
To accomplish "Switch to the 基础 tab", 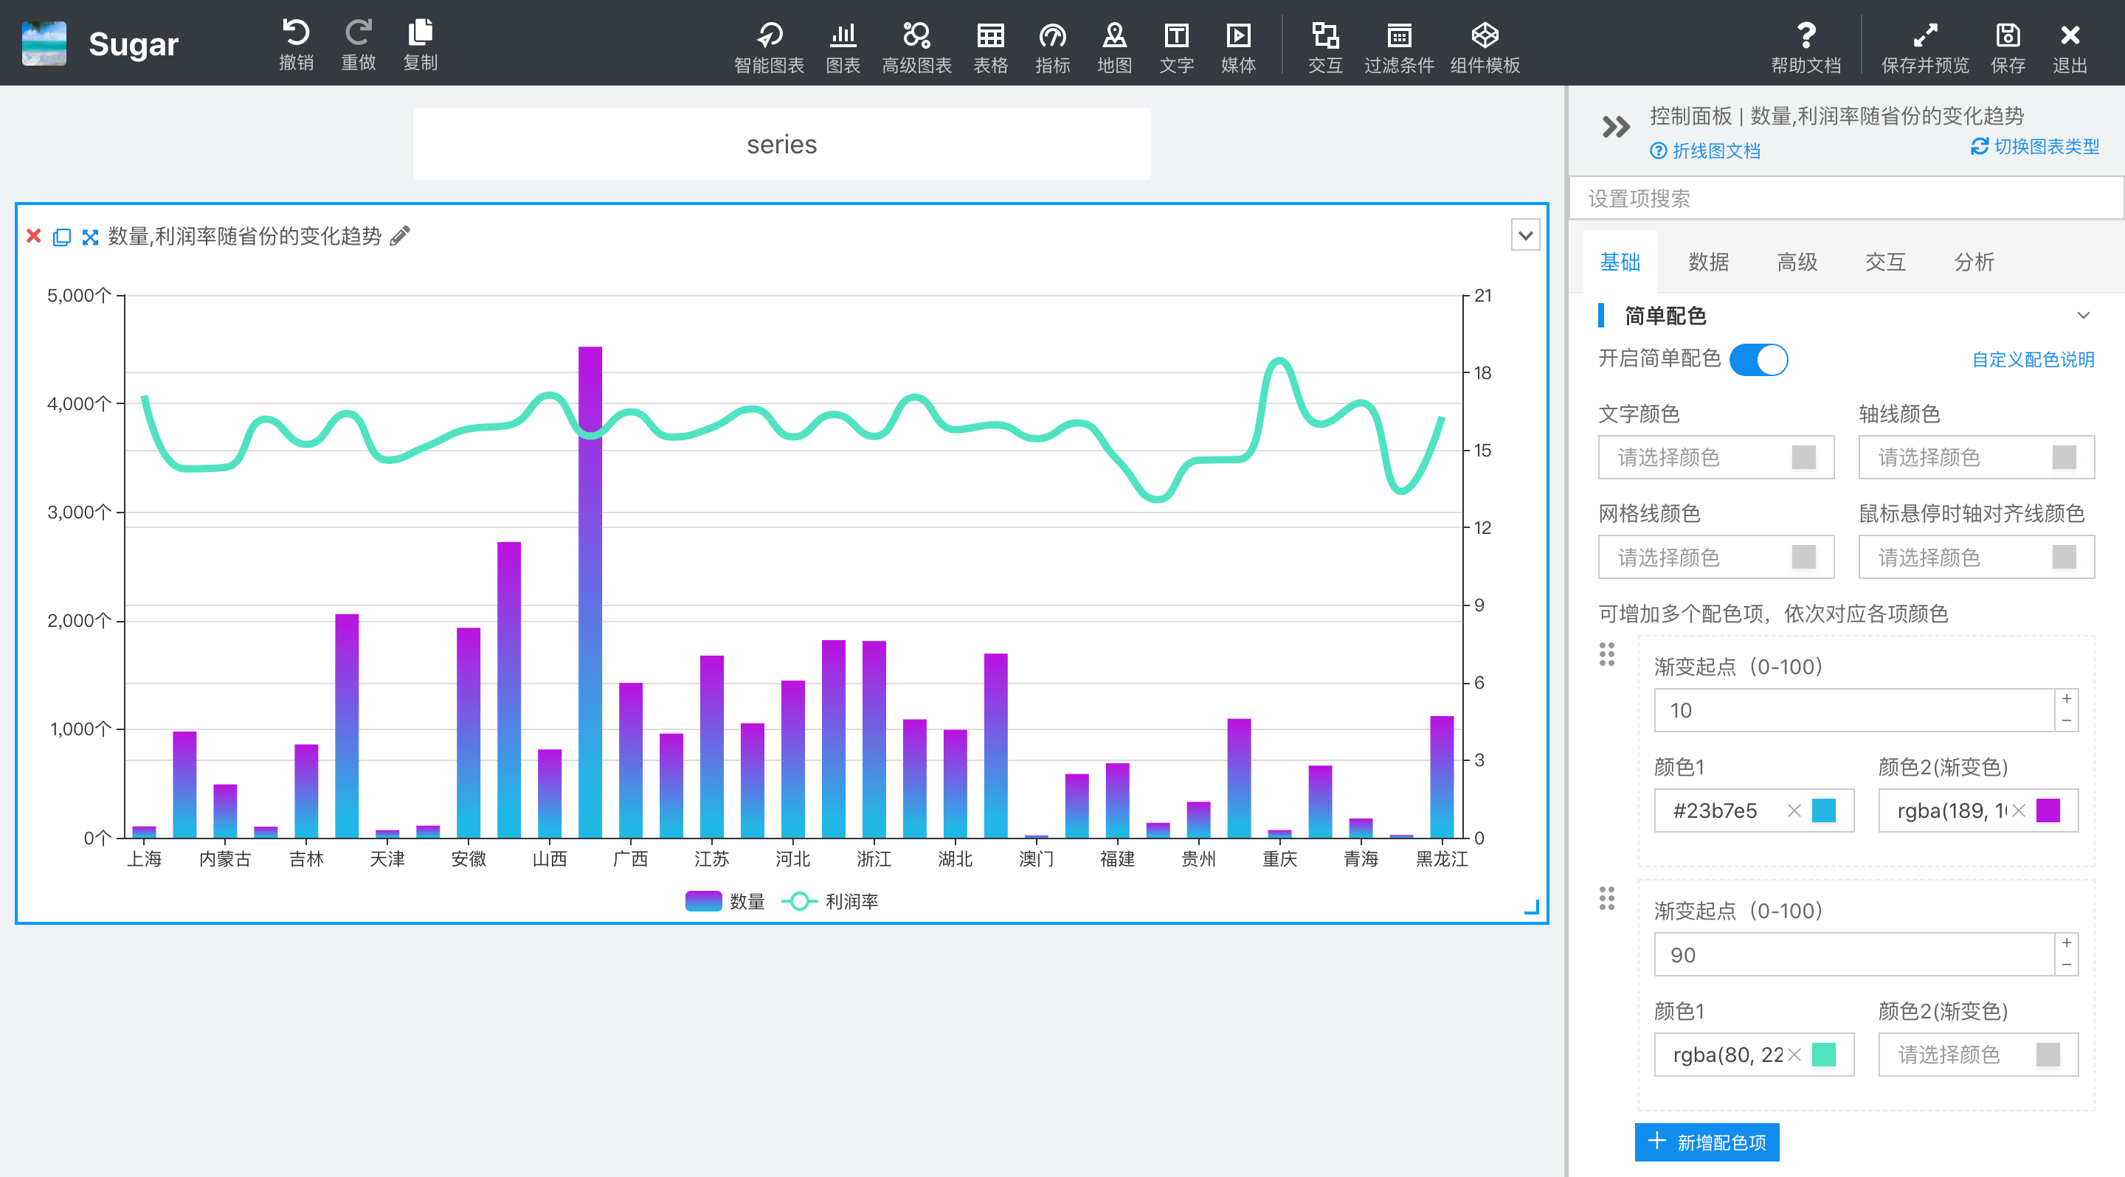I will click(1620, 262).
